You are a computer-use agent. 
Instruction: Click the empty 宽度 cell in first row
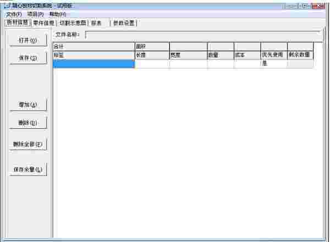coord(188,64)
